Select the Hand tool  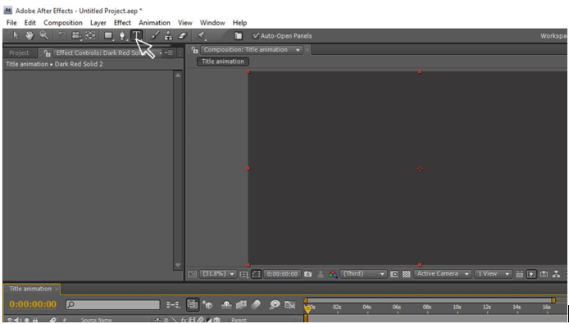point(29,35)
